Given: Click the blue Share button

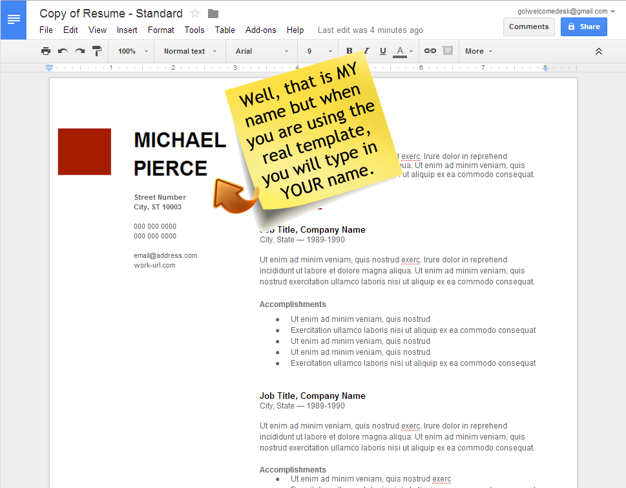Looking at the screenshot, I should tap(583, 27).
